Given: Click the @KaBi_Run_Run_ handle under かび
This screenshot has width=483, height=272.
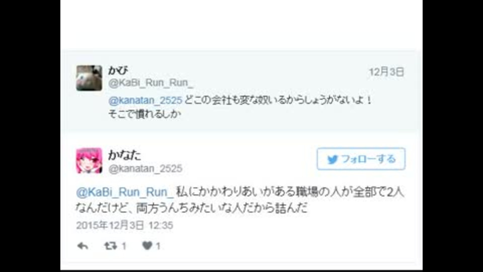Looking at the screenshot, I should tap(151, 83).
